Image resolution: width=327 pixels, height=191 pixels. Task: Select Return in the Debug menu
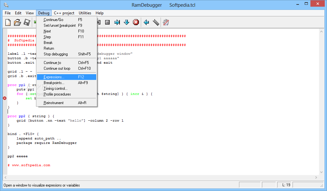click(67, 48)
